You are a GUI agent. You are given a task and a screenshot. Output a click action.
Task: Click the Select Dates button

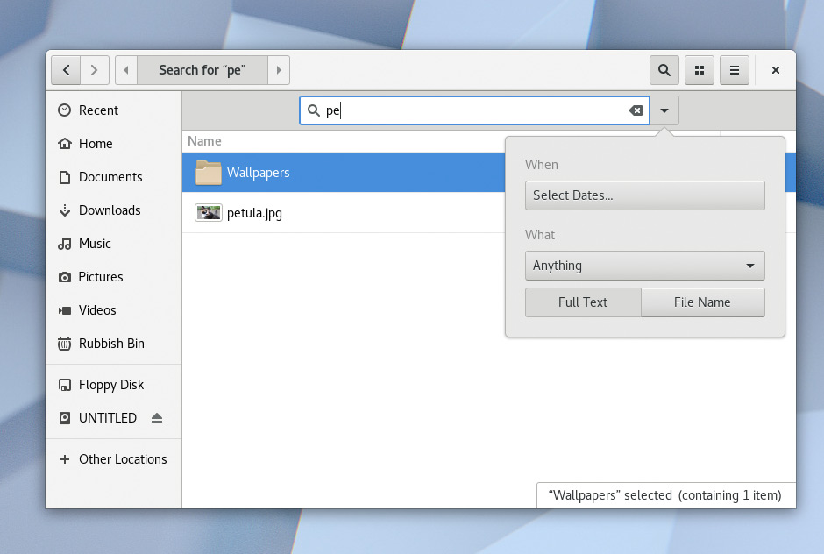(644, 195)
